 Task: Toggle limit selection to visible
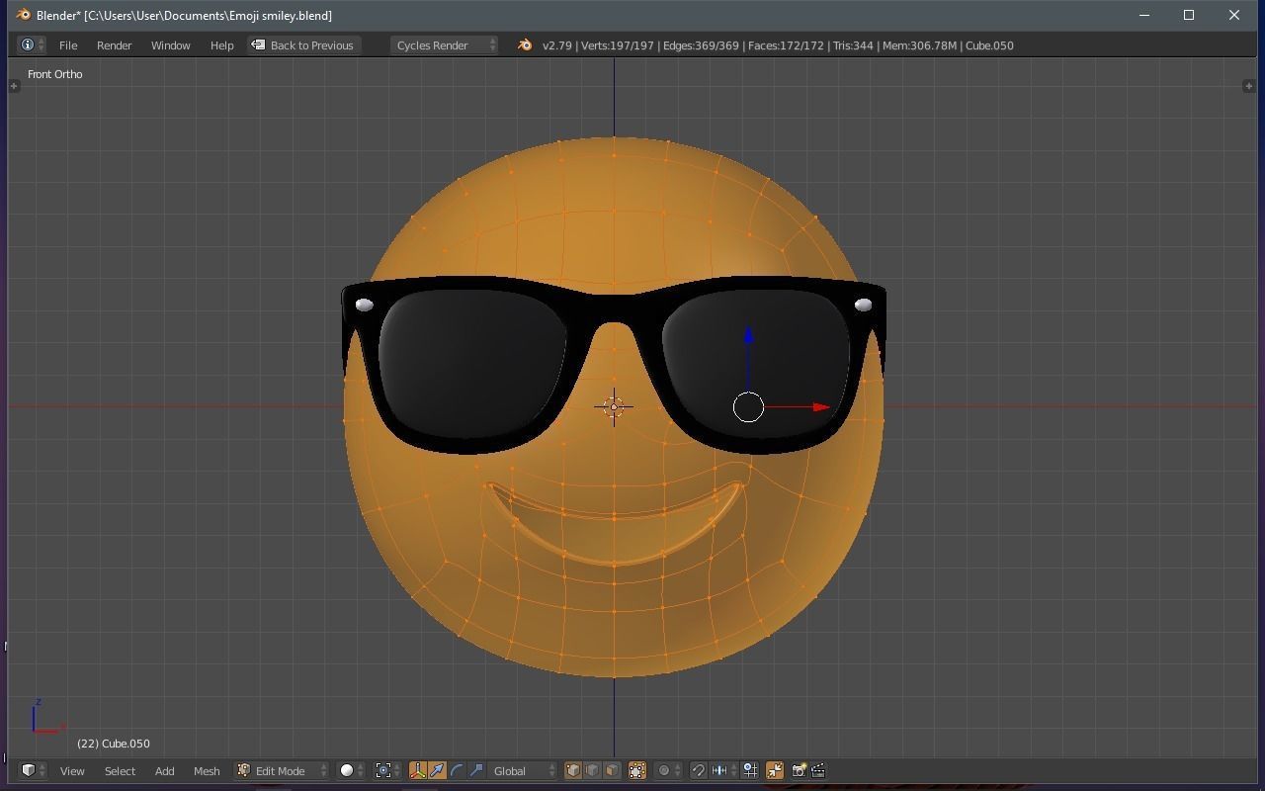point(637,771)
